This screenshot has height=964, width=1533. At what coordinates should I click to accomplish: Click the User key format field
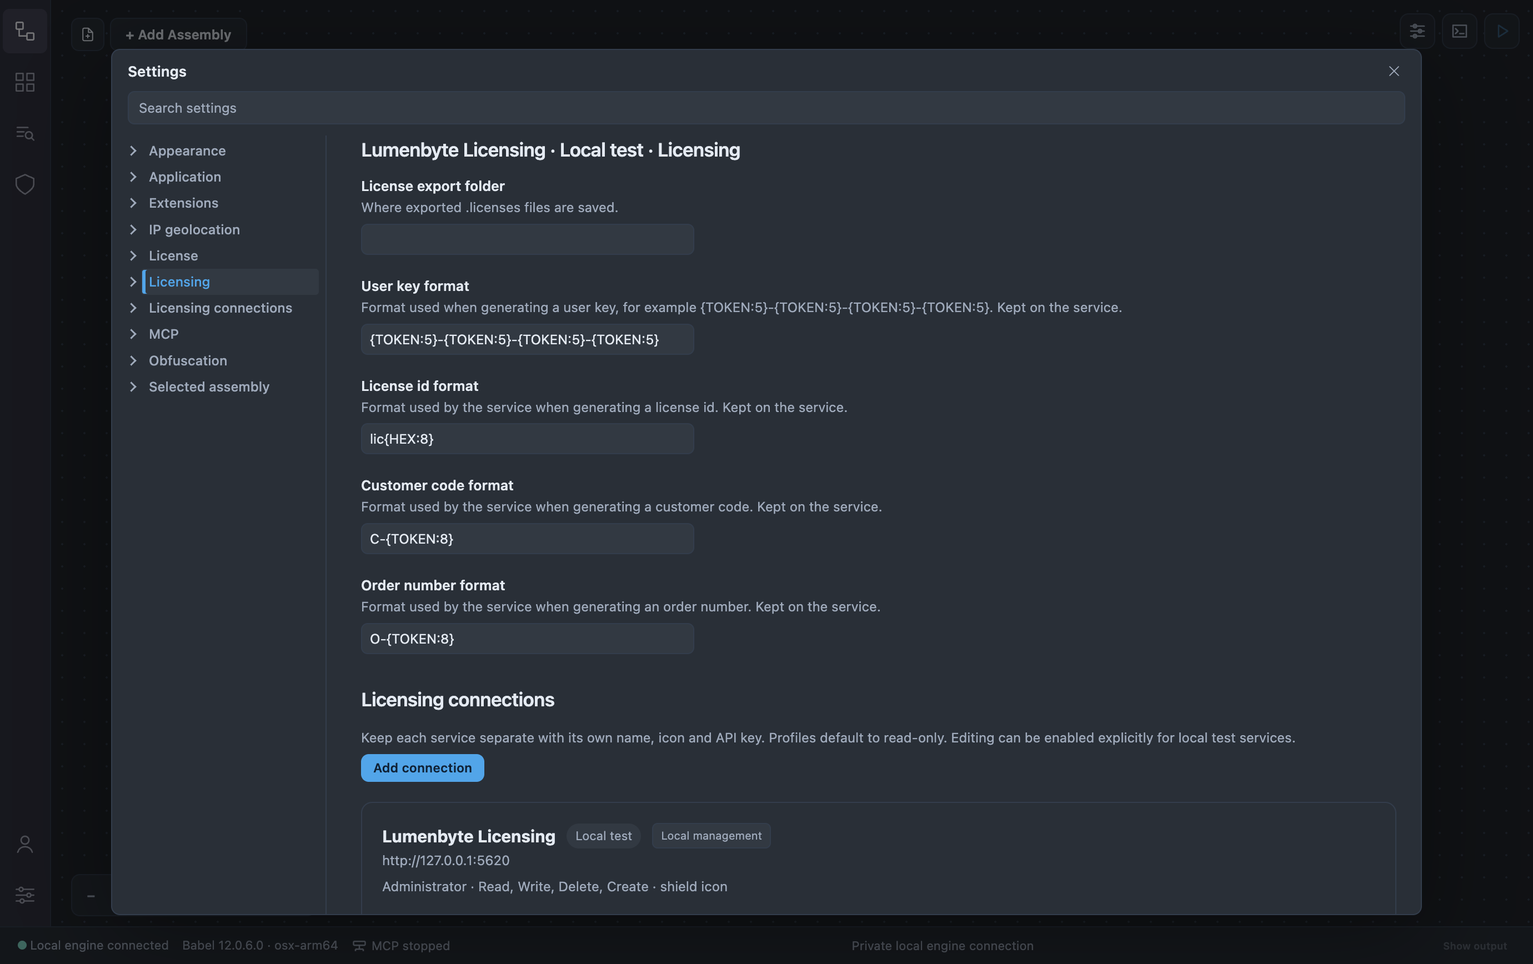point(527,339)
